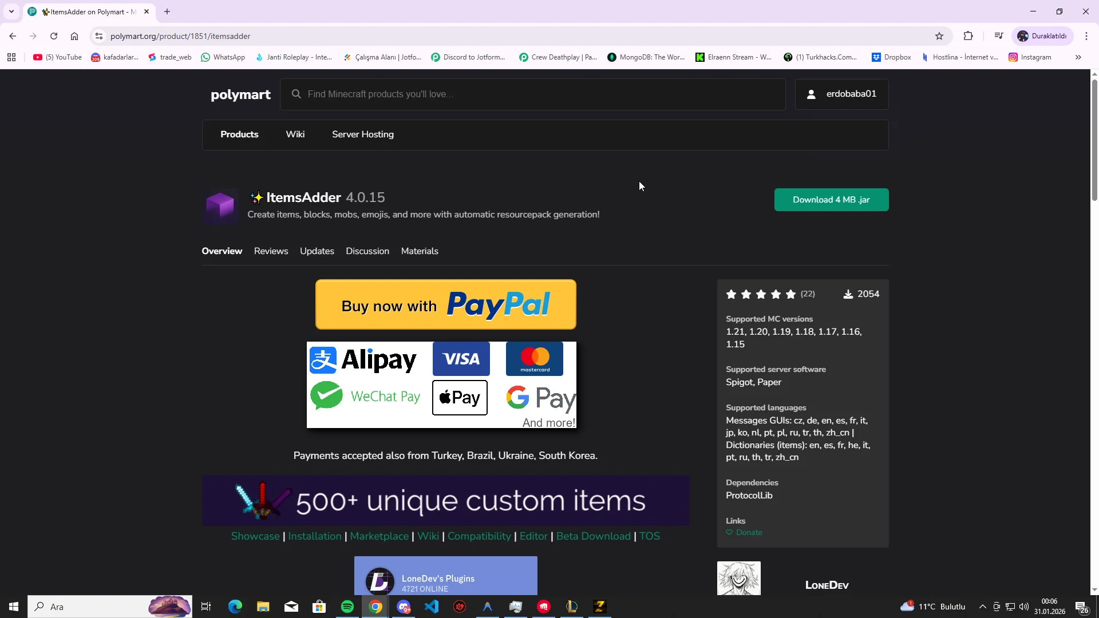The width and height of the screenshot is (1099, 618).
Task: Show hidden system tray icons
Action: [982, 607]
